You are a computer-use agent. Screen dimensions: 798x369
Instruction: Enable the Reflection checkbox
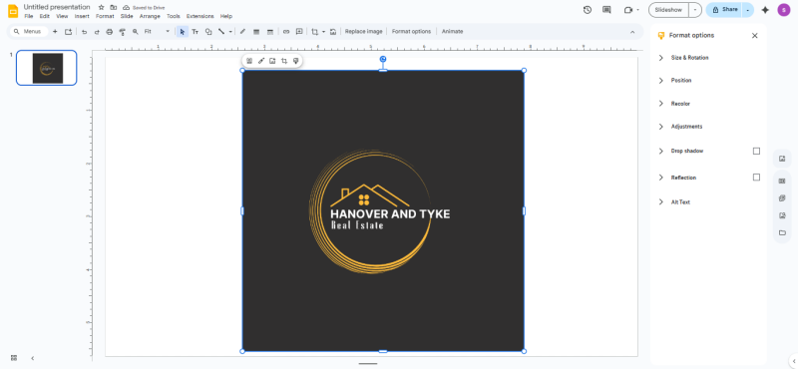click(x=756, y=178)
